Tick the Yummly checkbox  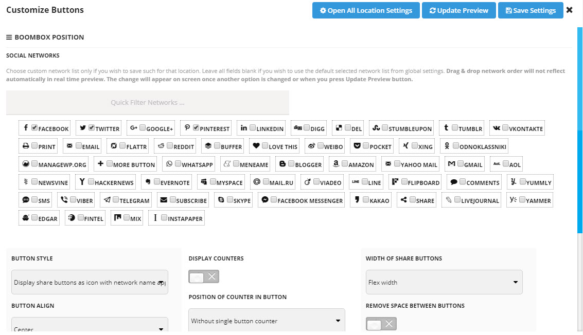pyautogui.click(x=522, y=181)
